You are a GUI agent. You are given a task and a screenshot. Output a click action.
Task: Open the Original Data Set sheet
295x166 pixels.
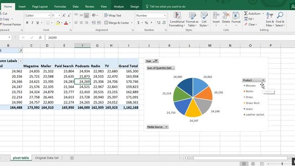pos(47,158)
